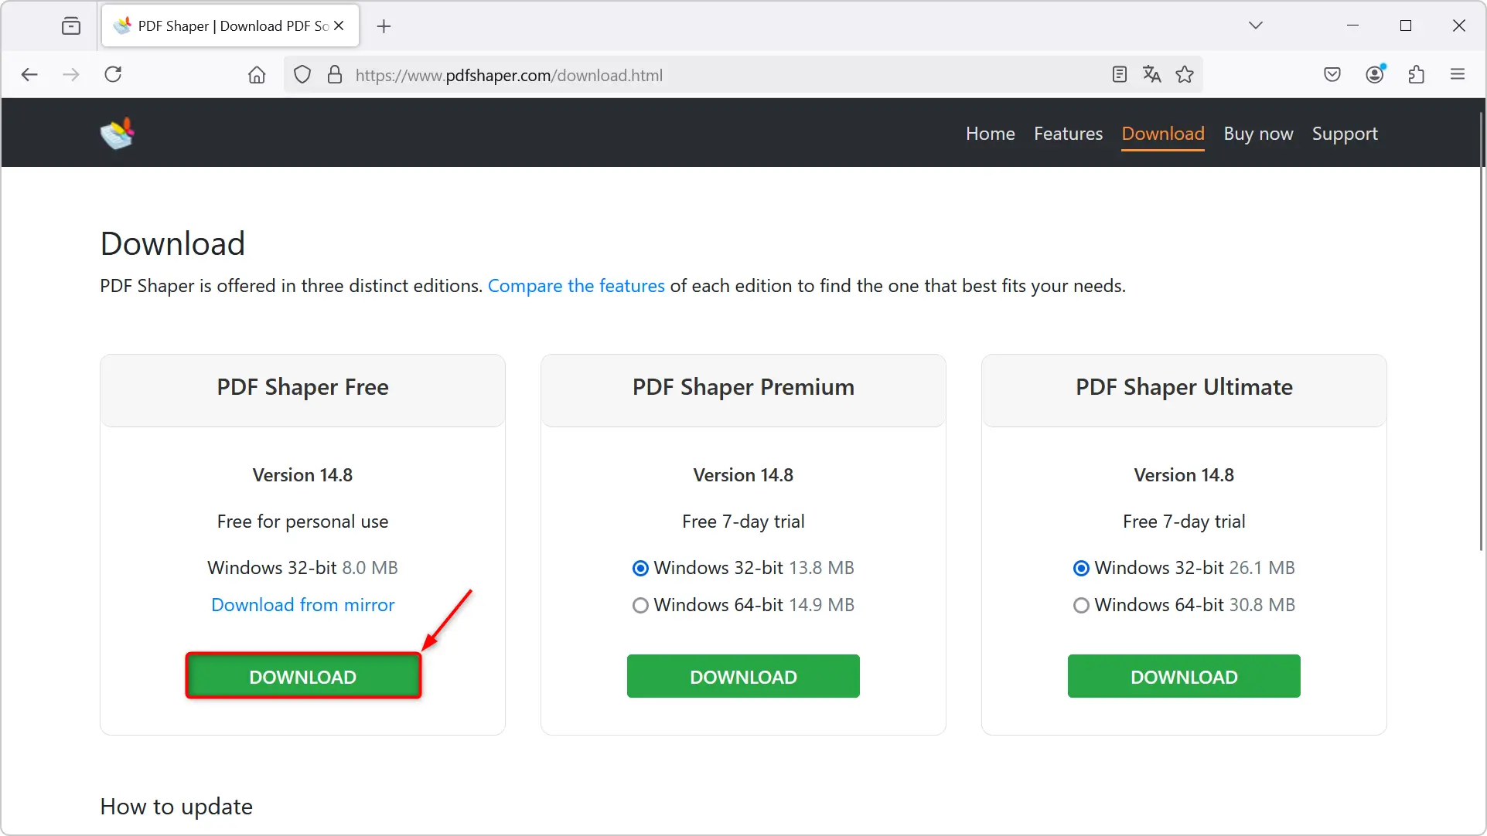
Task: Reload the current page
Action: click(113, 75)
